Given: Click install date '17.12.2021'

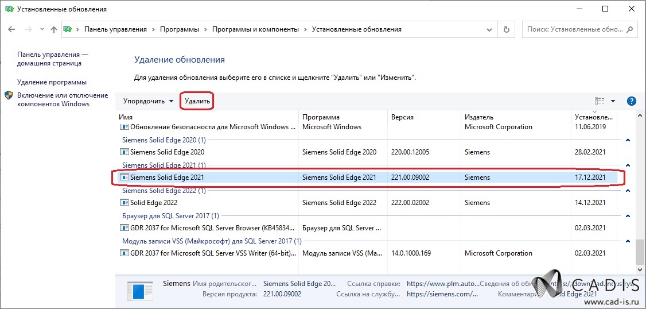Looking at the screenshot, I should point(590,177).
